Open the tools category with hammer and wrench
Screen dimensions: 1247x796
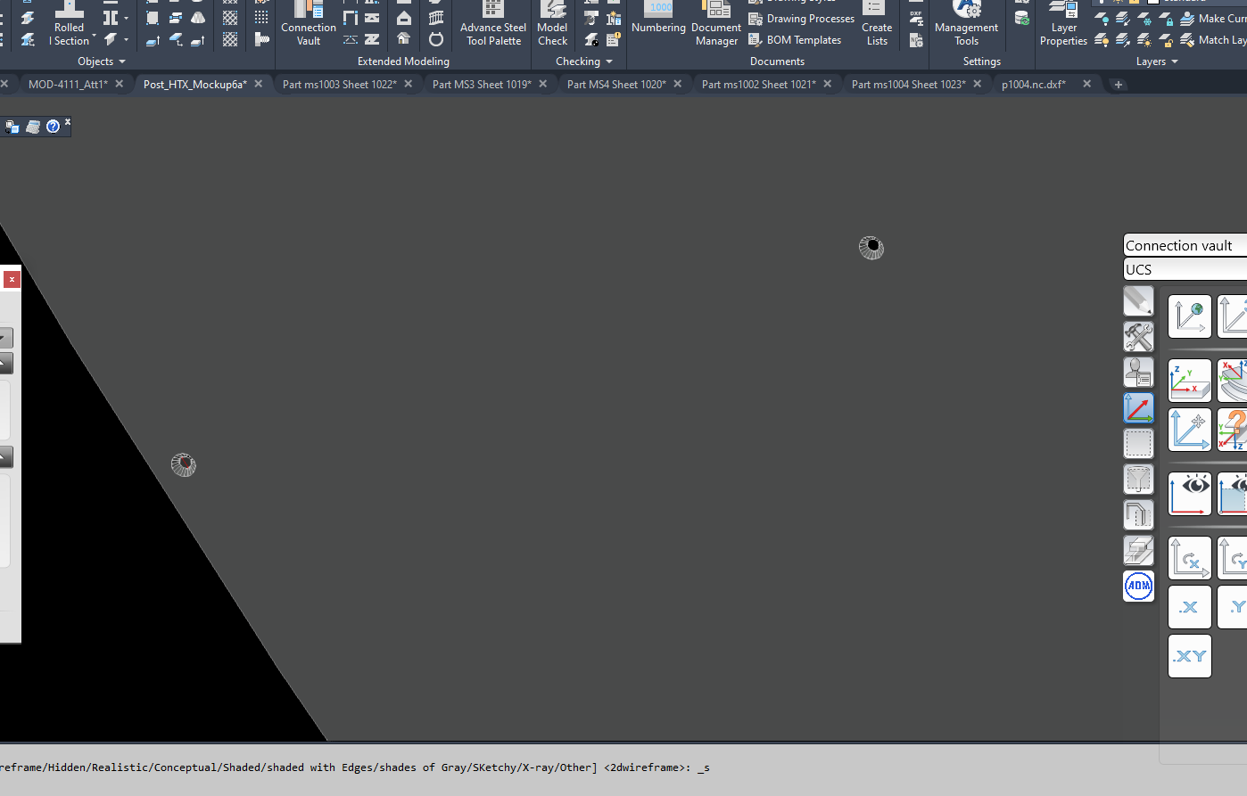[x=1138, y=337]
